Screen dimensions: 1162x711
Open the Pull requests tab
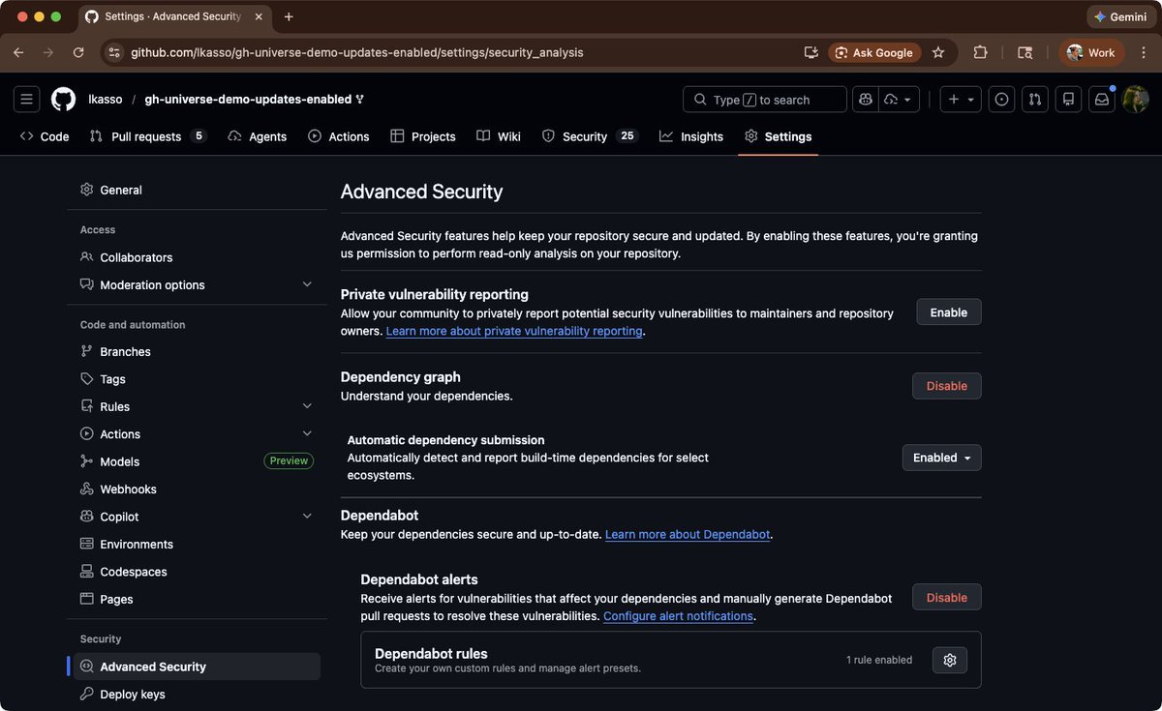coord(148,136)
